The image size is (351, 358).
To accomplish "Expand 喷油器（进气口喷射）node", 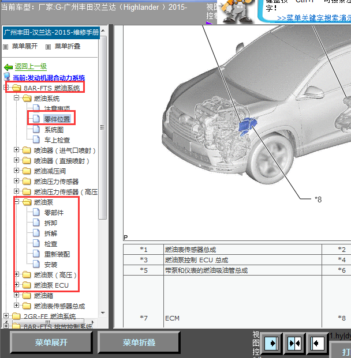I will (x=16, y=149).
